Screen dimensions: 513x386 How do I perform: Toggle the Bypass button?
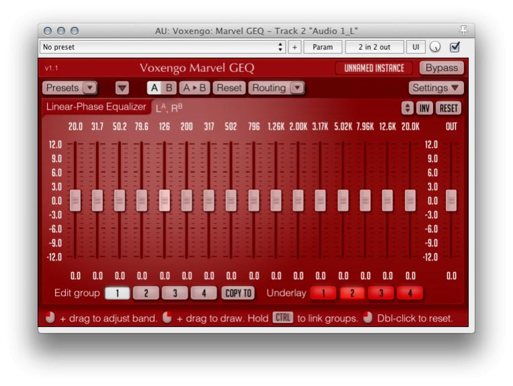coord(442,68)
